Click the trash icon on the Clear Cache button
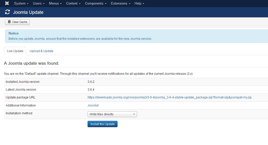 click(9, 22)
